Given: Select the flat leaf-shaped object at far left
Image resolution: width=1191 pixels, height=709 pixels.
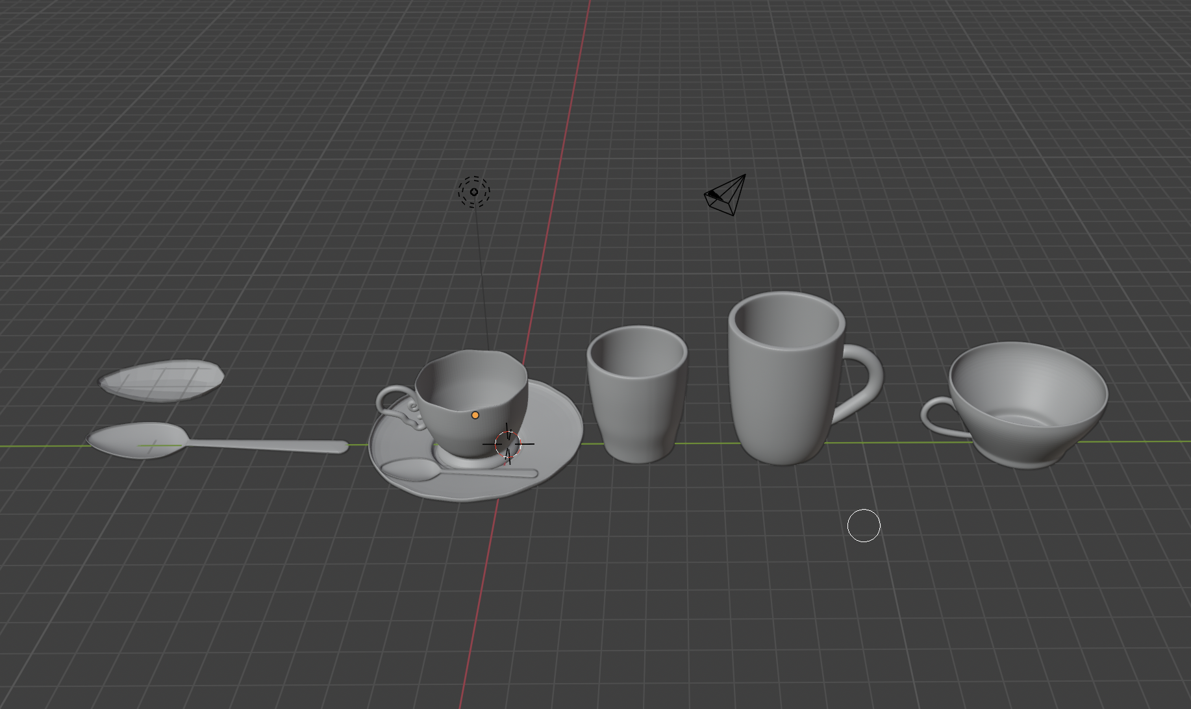Looking at the screenshot, I should click(162, 380).
